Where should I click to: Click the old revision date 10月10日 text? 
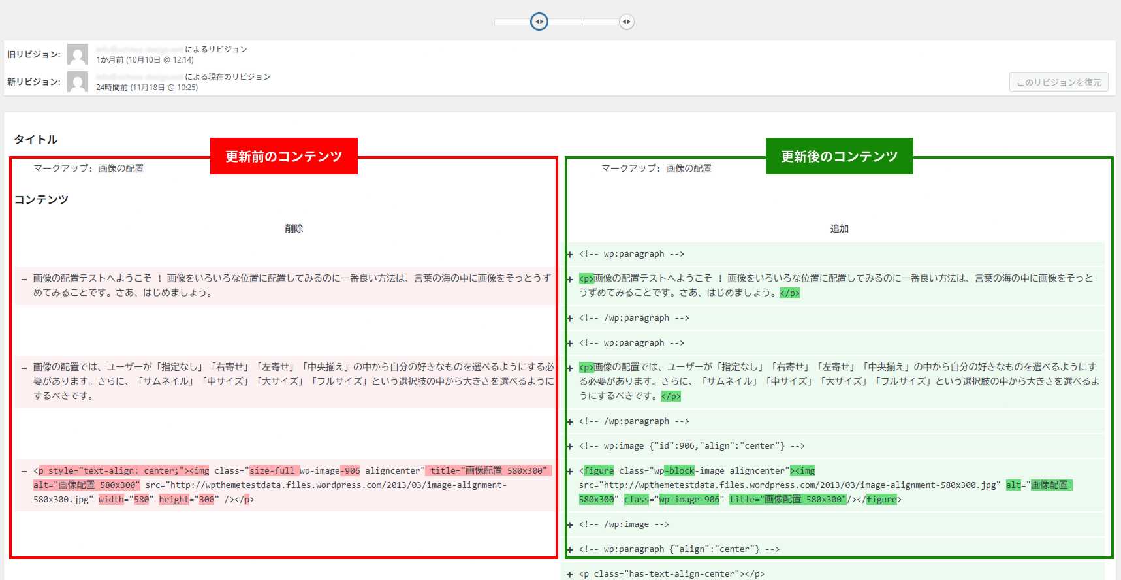coord(145,60)
